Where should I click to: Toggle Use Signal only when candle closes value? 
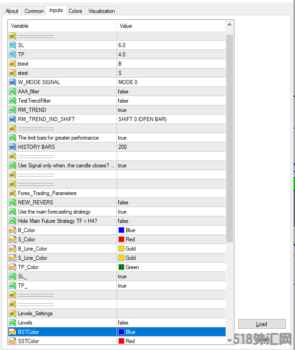171,166
